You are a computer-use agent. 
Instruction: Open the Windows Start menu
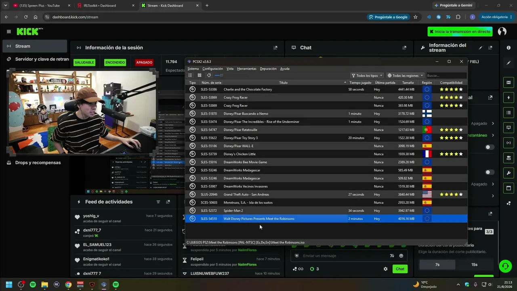[x=9, y=285]
